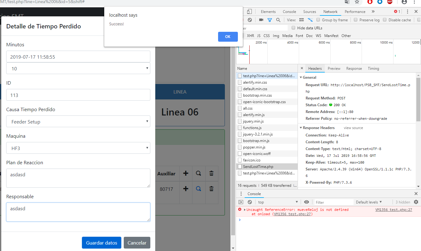
Task: Bookmark this page star icon
Action: 357,2
